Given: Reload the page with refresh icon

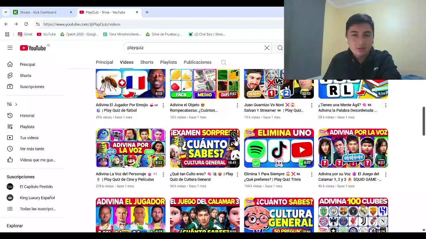Looking at the screenshot, I should 26,24.
